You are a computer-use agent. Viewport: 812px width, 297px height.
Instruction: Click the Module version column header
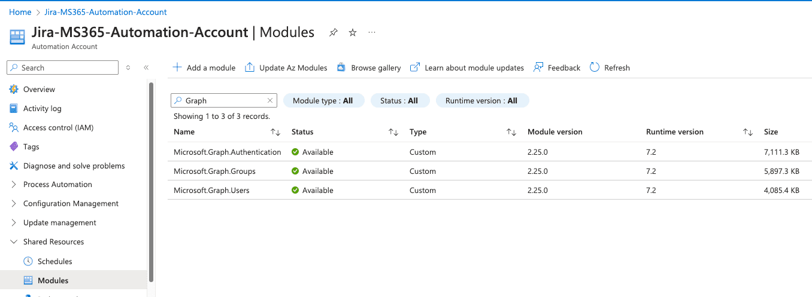pyautogui.click(x=555, y=132)
